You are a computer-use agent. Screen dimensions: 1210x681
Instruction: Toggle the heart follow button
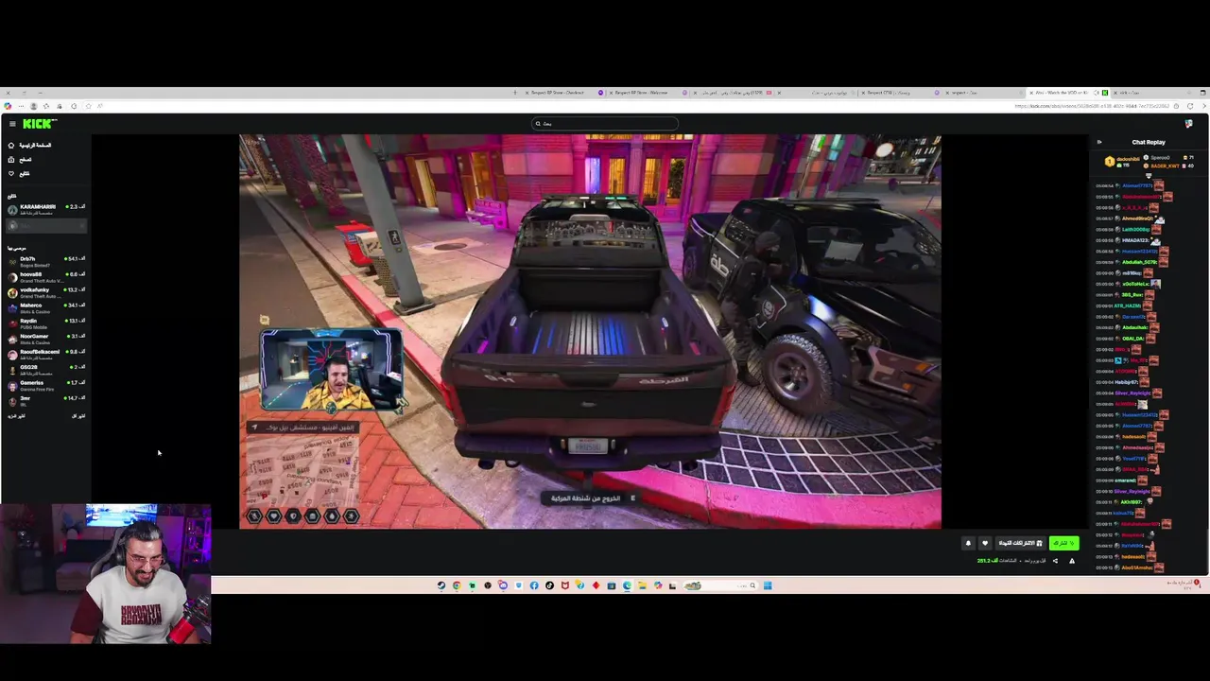pos(984,543)
